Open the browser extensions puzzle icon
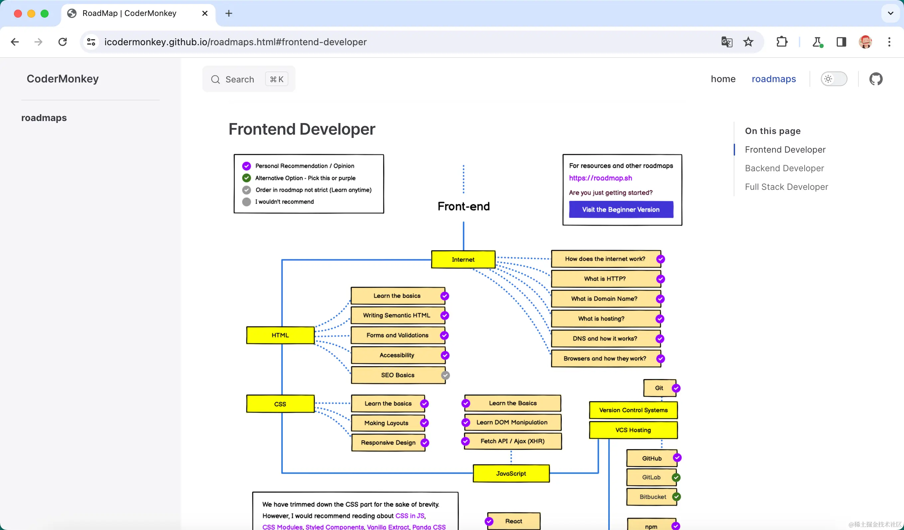The image size is (904, 530). pyautogui.click(x=782, y=42)
